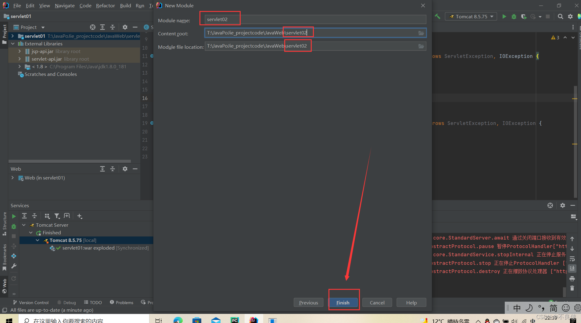The image size is (581, 323).
Task: Click Debug bug icon in top toolbar
Action: point(514,16)
